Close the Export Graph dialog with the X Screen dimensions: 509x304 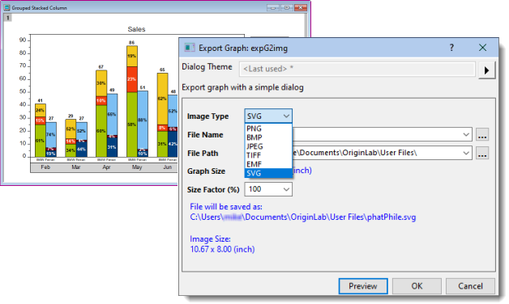tap(483, 48)
